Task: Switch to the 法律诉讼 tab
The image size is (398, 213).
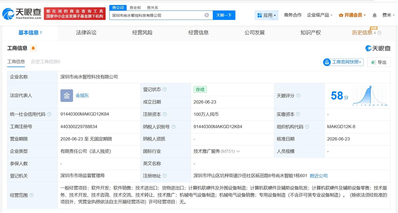Action: pyautogui.click(x=86, y=33)
